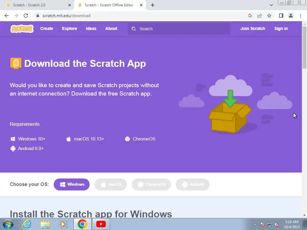Screen dimensions: 307x230
Task: Select the ChromeOS OS button
Action: pos(151,184)
